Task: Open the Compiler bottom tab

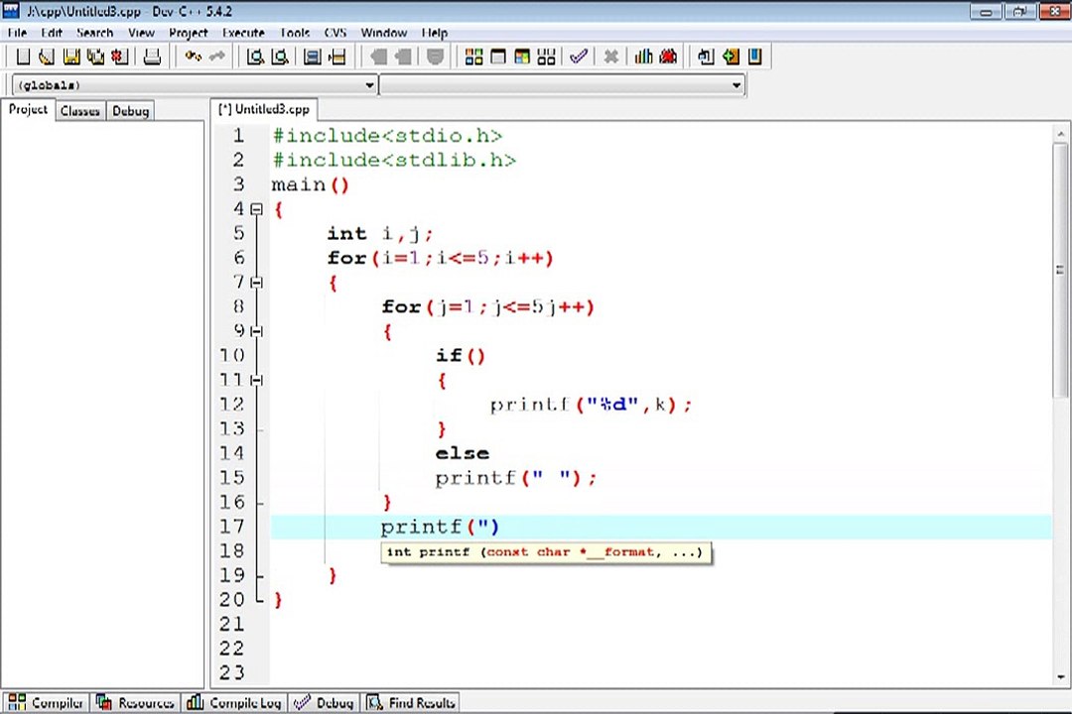Action: pyautogui.click(x=46, y=702)
